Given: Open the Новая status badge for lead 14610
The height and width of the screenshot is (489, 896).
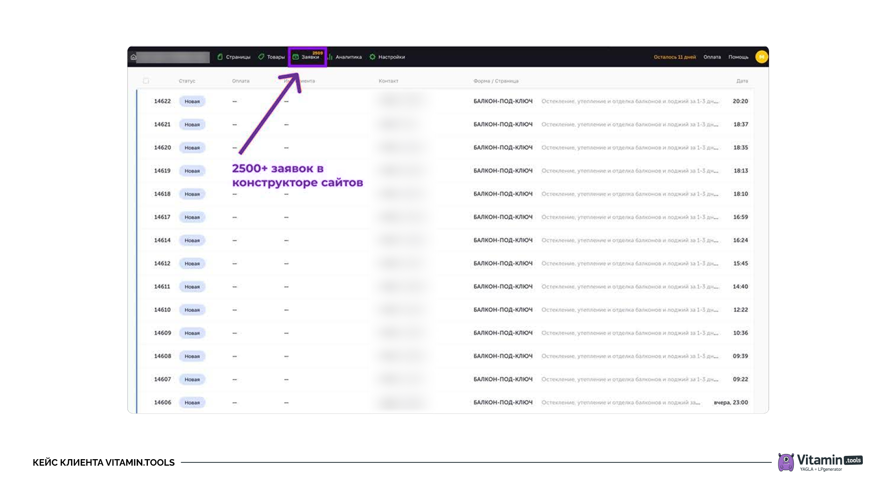Looking at the screenshot, I should point(192,310).
